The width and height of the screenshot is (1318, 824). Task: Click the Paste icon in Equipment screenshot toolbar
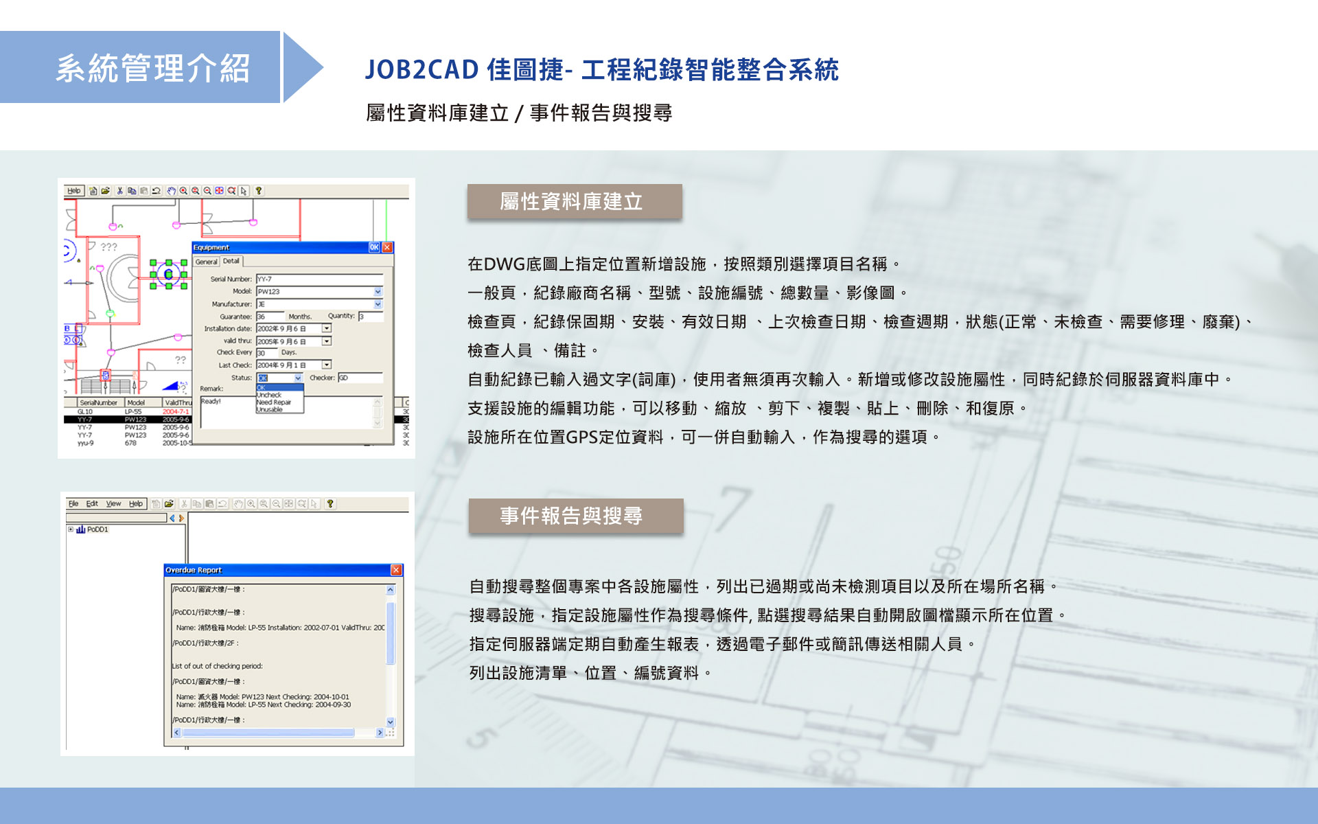[144, 191]
